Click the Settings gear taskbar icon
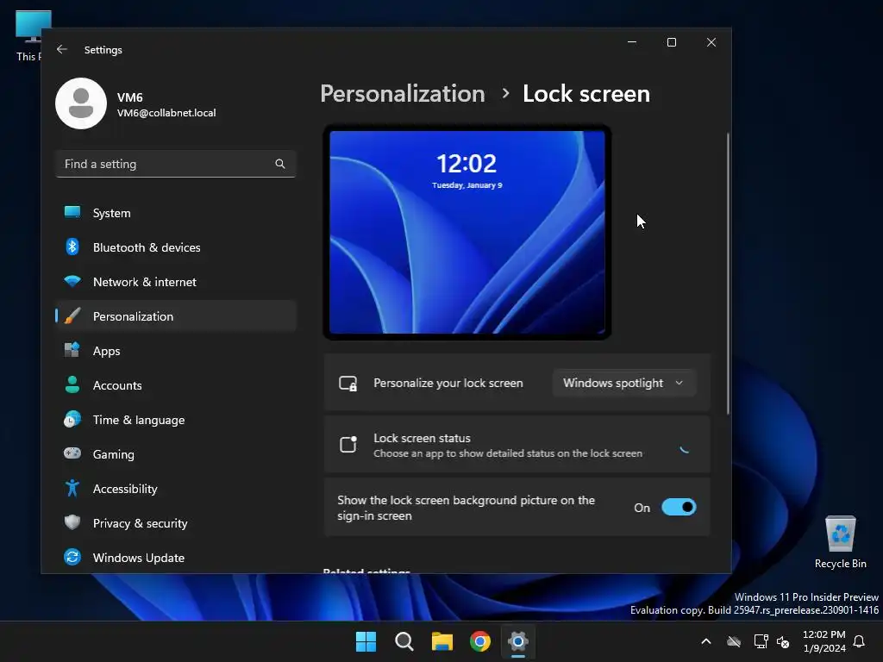883x662 pixels. click(x=518, y=641)
